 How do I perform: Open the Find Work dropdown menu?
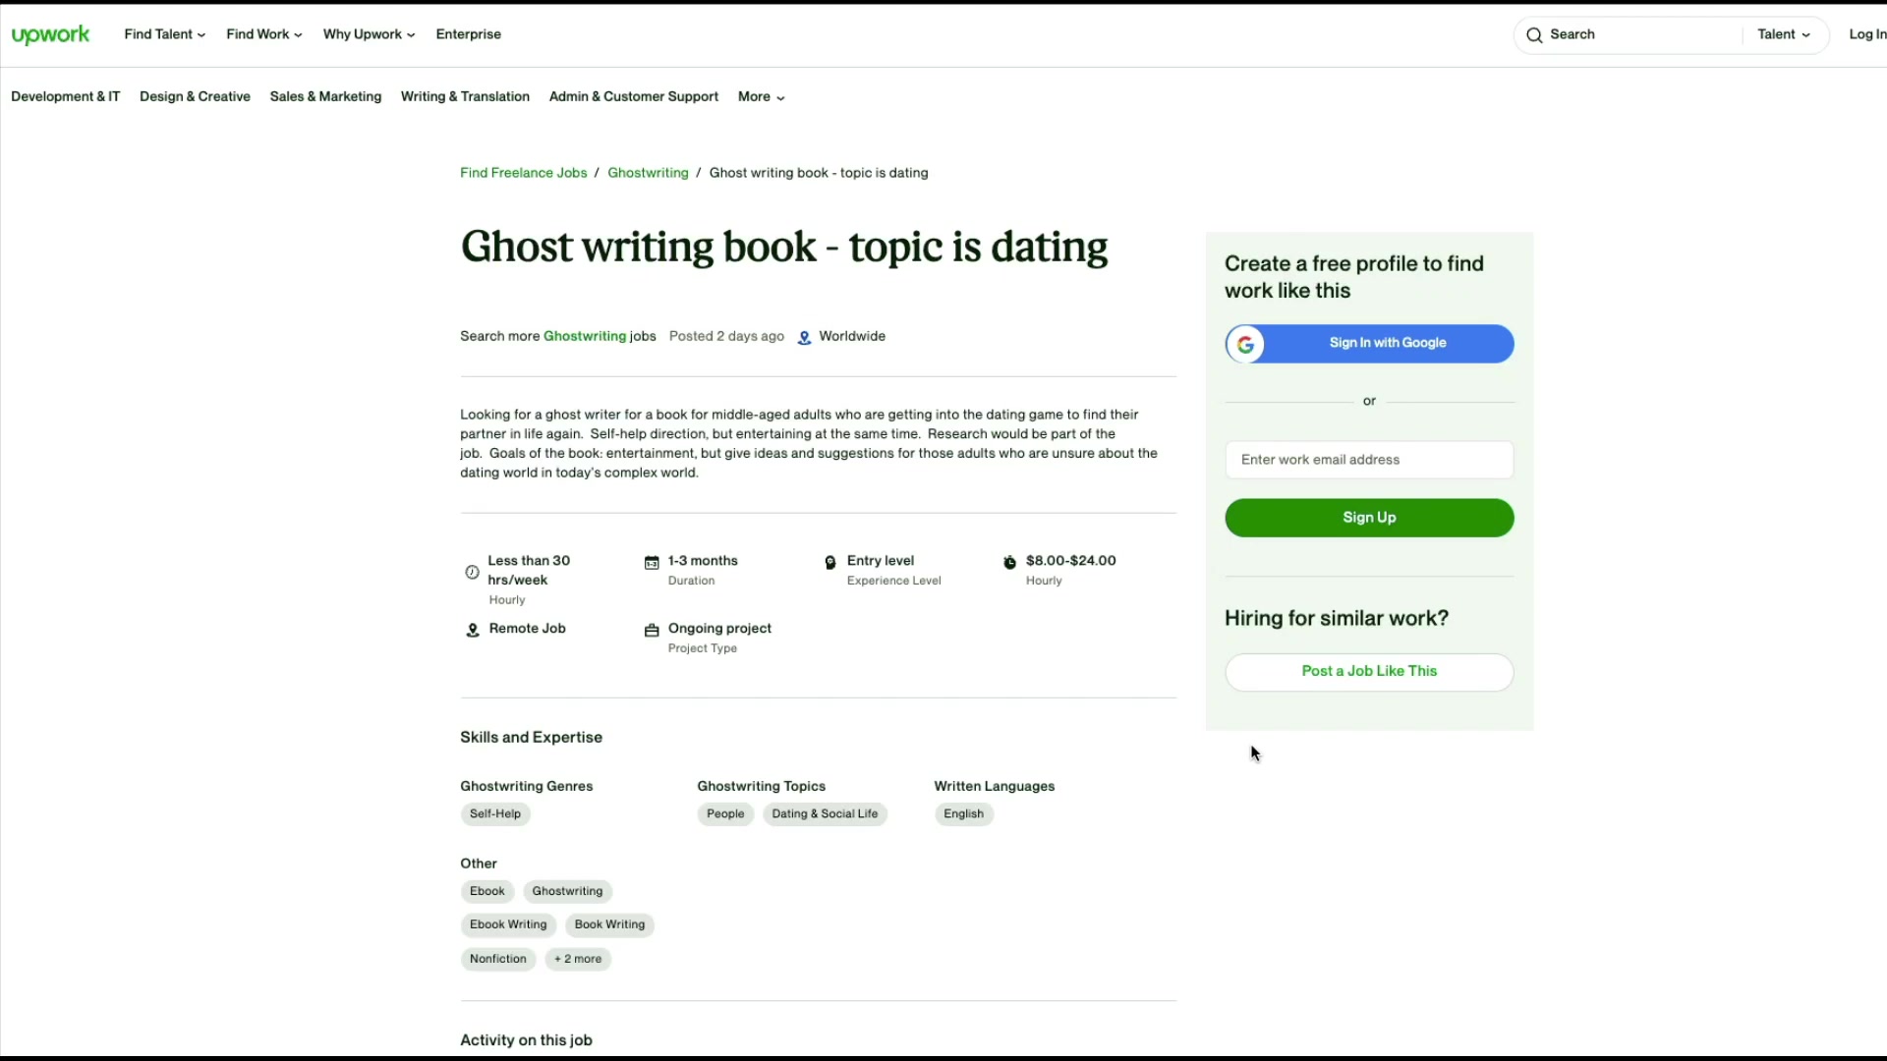263,34
